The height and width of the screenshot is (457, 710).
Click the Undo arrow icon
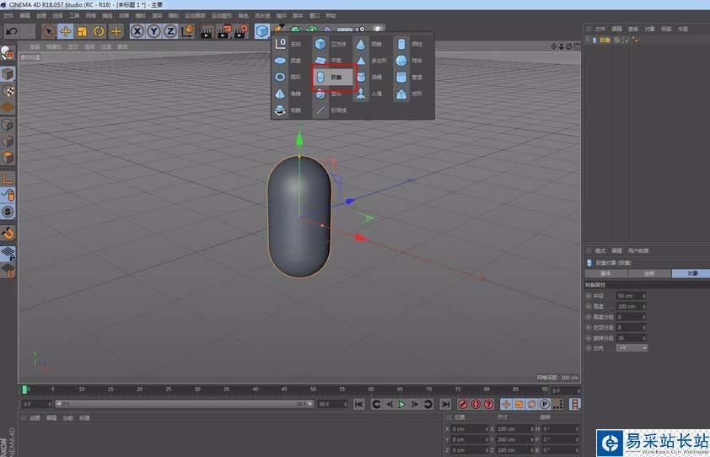12,31
